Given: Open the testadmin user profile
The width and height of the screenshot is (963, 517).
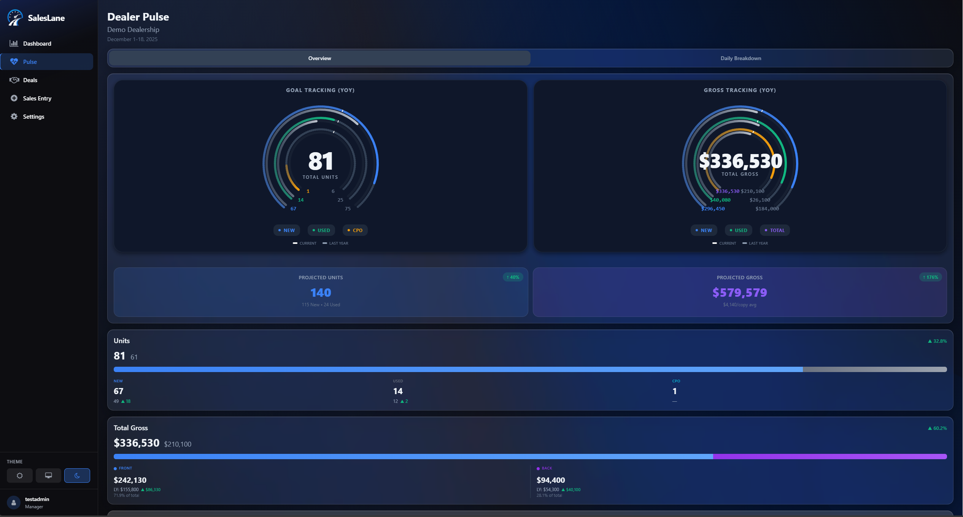Looking at the screenshot, I should [x=37, y=502].
